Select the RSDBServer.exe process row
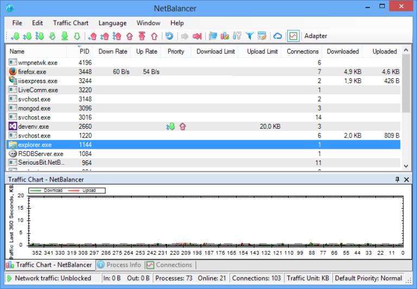 click(204, 154)
